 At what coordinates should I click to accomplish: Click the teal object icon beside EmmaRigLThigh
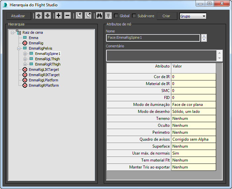[x=31, y=59]
